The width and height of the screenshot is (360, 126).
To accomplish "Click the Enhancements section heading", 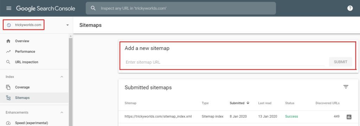I will tap(17, 112).
